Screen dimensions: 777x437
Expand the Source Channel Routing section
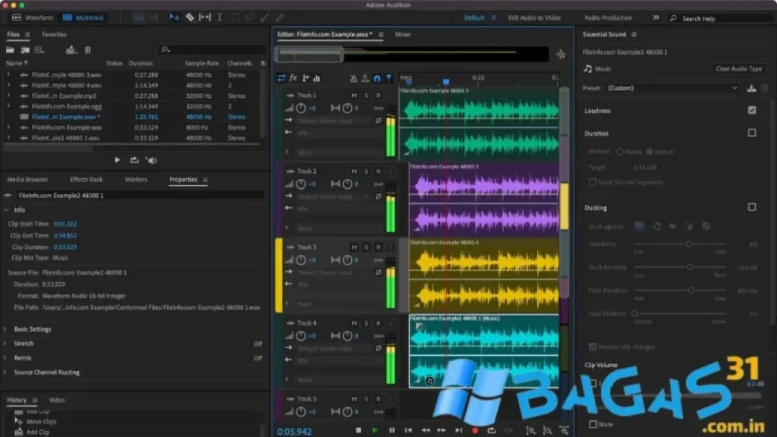(5, 372)
